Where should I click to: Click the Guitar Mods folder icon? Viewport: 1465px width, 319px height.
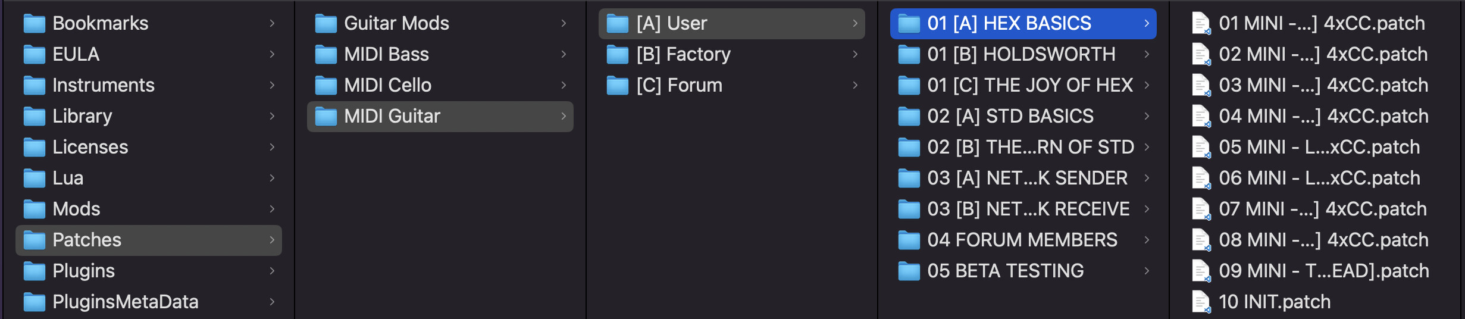coord(325,24)
